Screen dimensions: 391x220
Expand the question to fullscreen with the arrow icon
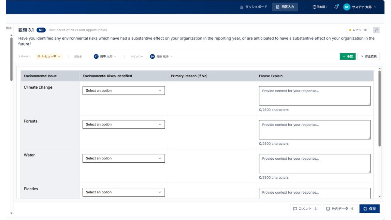tap(377, 29)
